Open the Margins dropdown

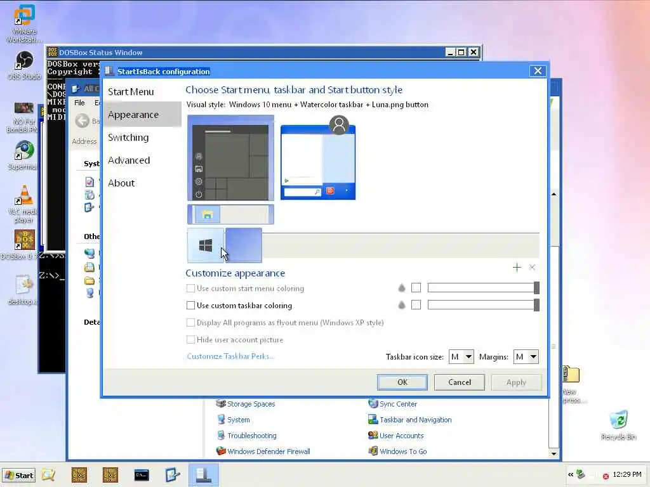pyautogui.click(x=526, y=356)
